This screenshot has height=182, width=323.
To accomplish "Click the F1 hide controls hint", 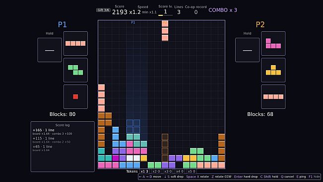I will [x=314, y=177].
